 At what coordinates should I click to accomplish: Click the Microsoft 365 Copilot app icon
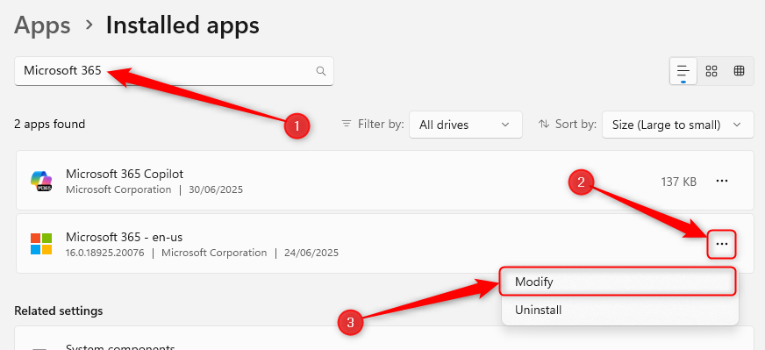pos(41,181)
